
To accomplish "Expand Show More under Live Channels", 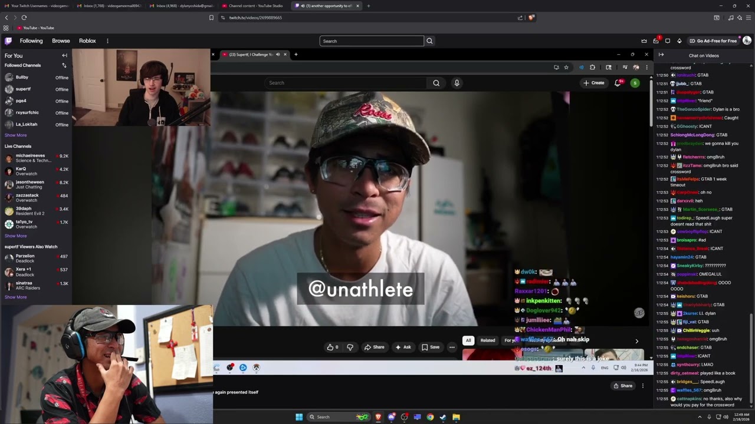I will click(15, 236).
